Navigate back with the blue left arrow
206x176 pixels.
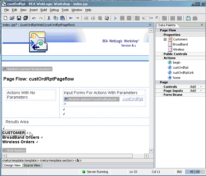pos(71,18)
